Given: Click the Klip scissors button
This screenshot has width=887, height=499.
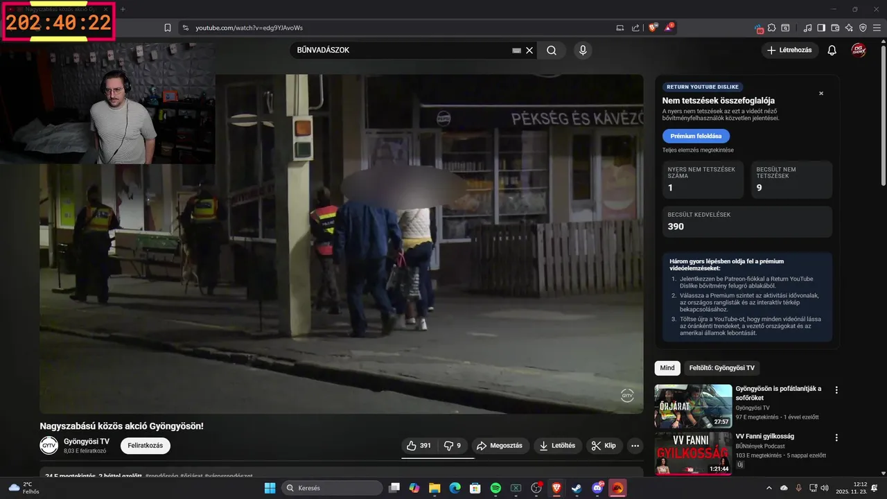Looking at the screenshot, I should (604, 446).
